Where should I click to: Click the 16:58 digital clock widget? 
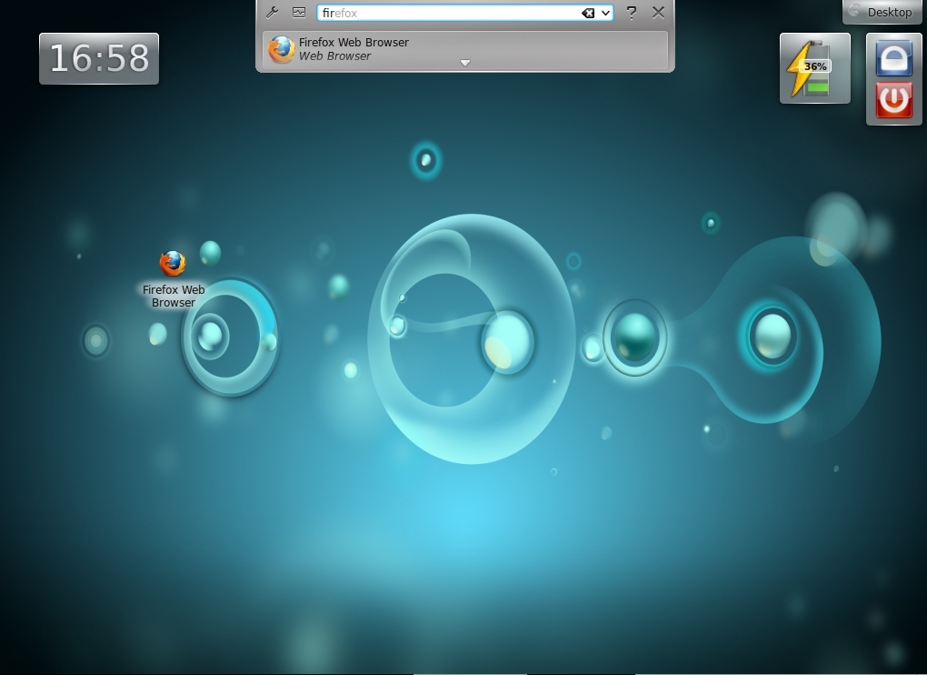click(x=99, y=58)
